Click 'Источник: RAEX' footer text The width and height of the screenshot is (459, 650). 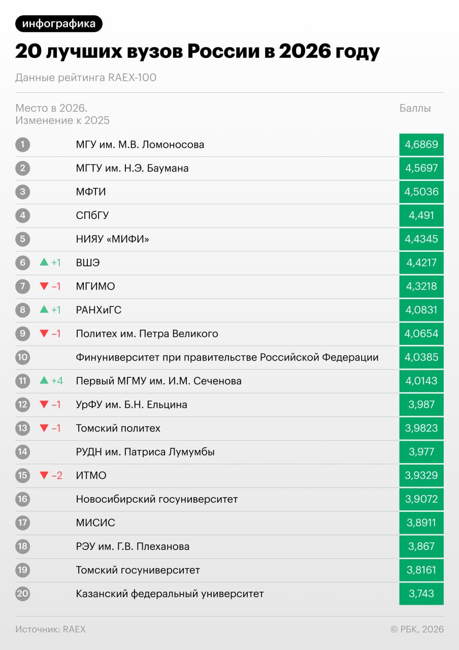pyautogui.click(x=50, y=629)
